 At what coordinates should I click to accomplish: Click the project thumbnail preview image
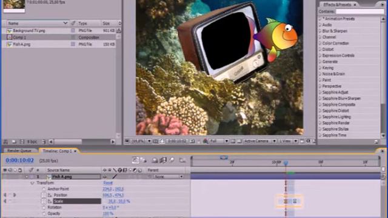pos(14,5)
